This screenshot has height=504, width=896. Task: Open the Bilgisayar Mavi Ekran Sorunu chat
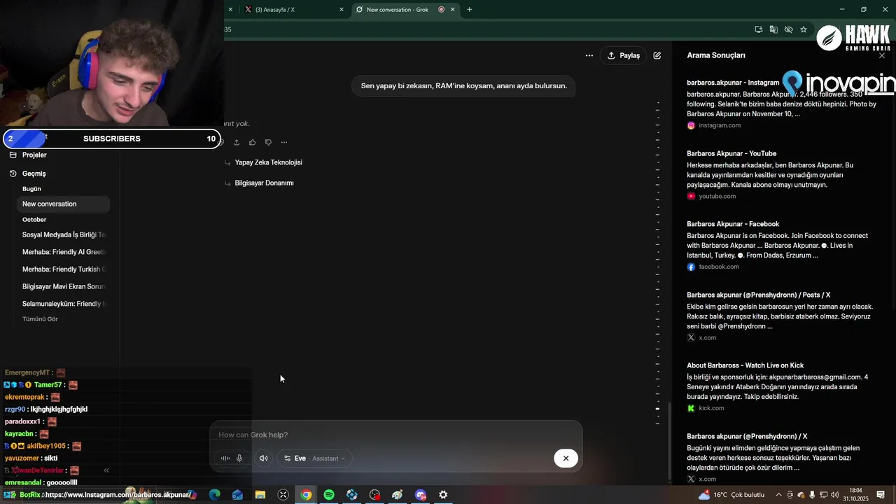click(63, 286)
